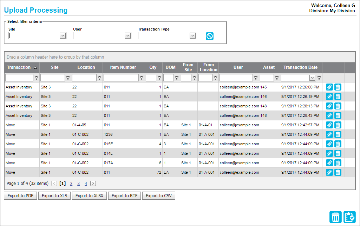Edit the Asset Inventory row with asset 146
The height and width of the screenshot is (226, 360).
(329, 97)
